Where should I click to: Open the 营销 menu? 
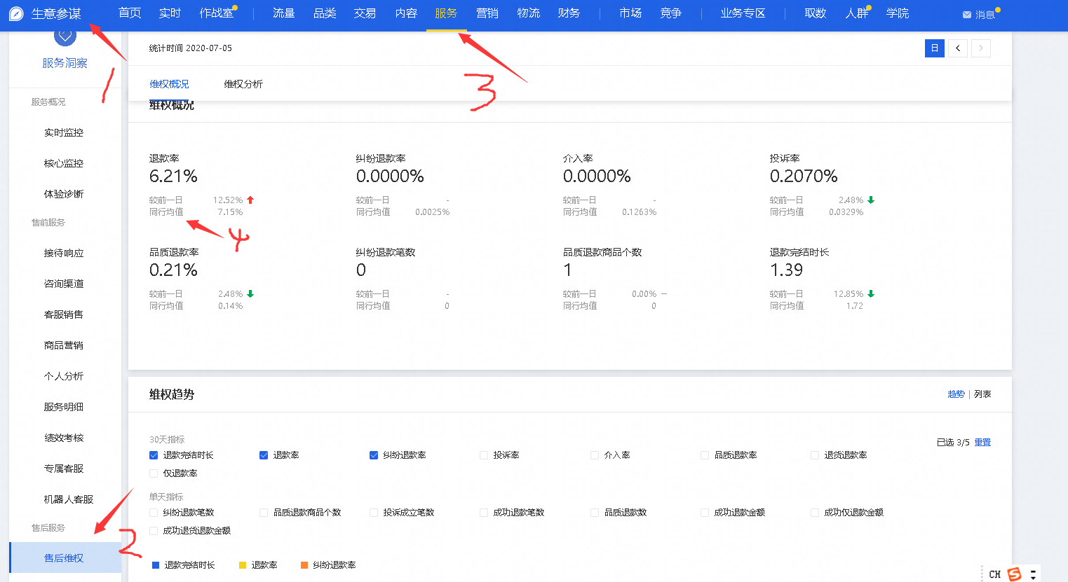(x=487, y=13)
